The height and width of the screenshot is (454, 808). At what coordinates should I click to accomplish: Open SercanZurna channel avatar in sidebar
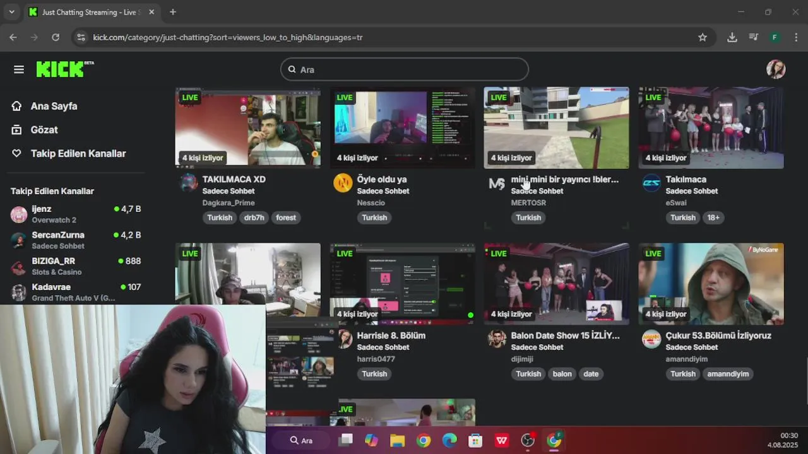[19, 240]
